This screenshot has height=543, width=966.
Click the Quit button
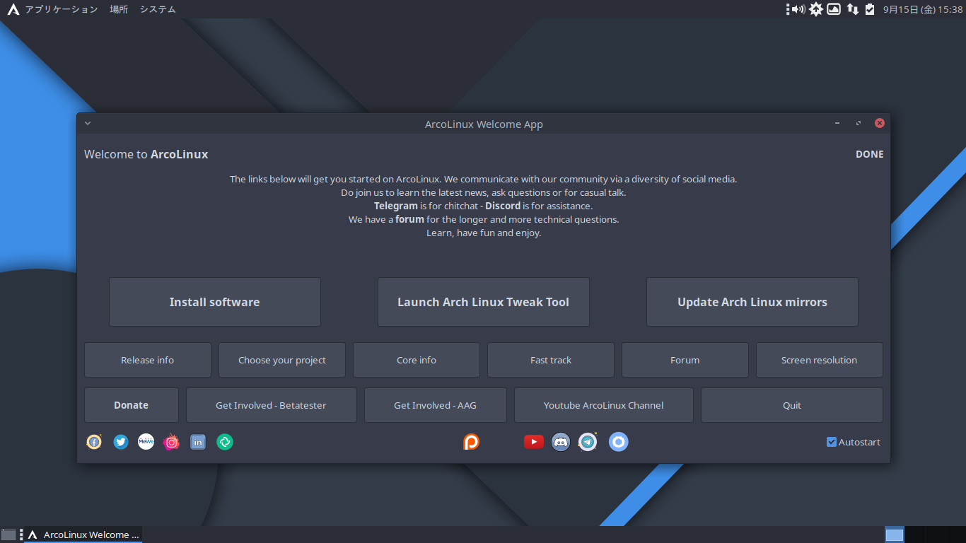coord(792,405)
